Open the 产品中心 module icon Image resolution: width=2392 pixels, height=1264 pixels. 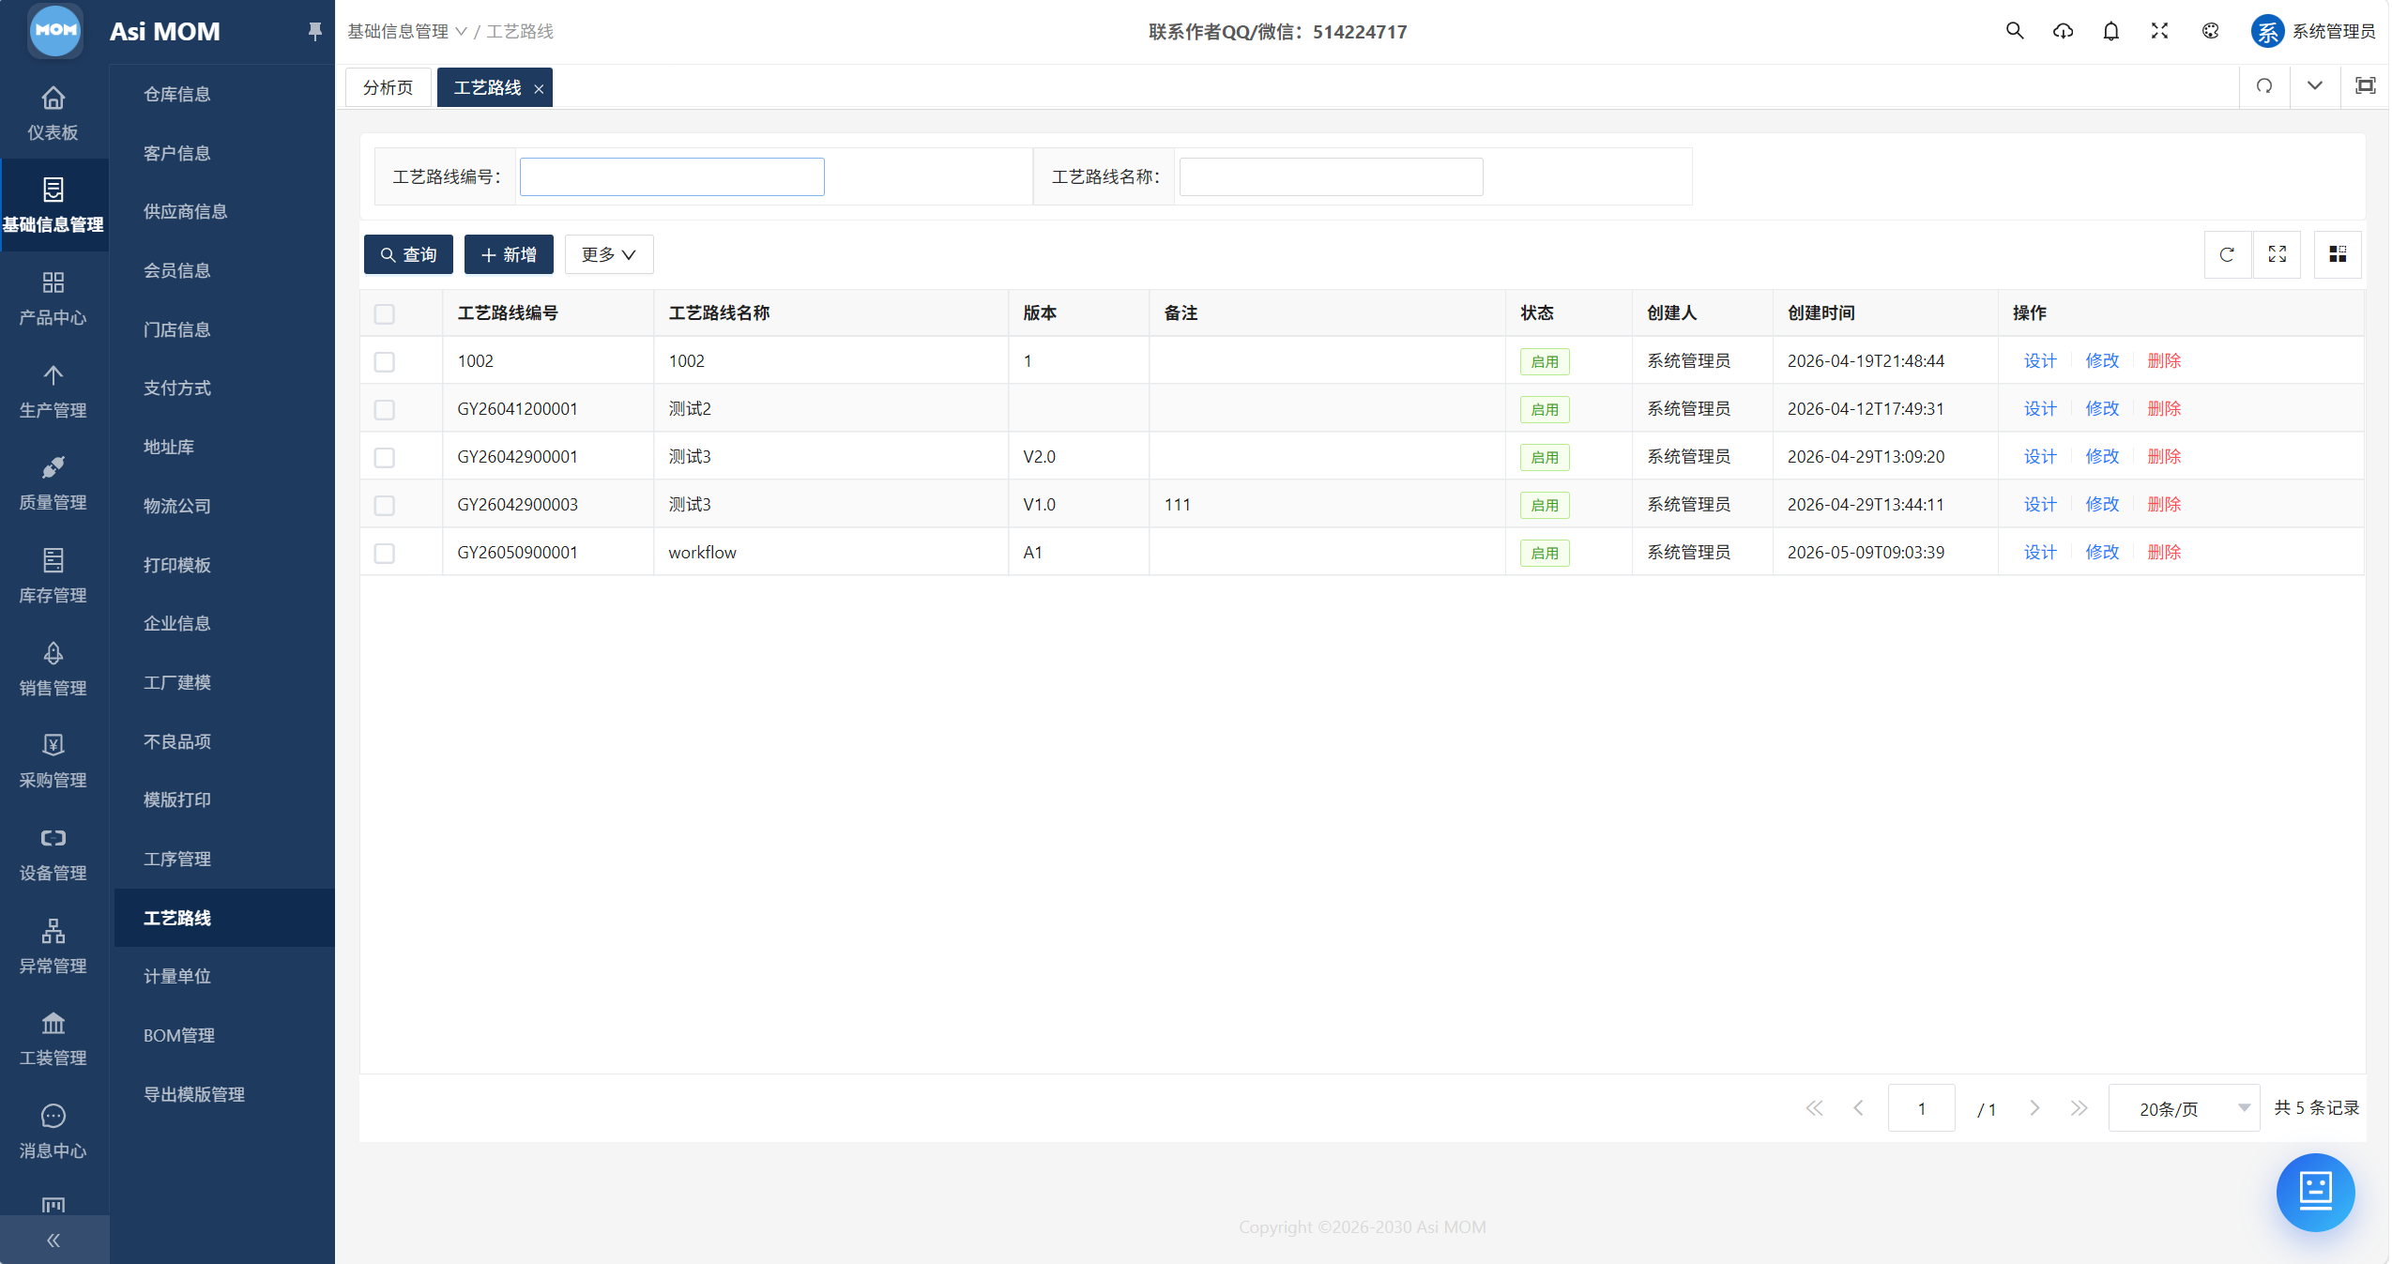[53, 297]
